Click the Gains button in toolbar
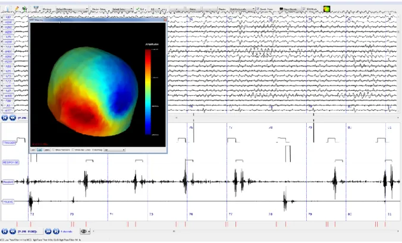 tap(193, 10)
